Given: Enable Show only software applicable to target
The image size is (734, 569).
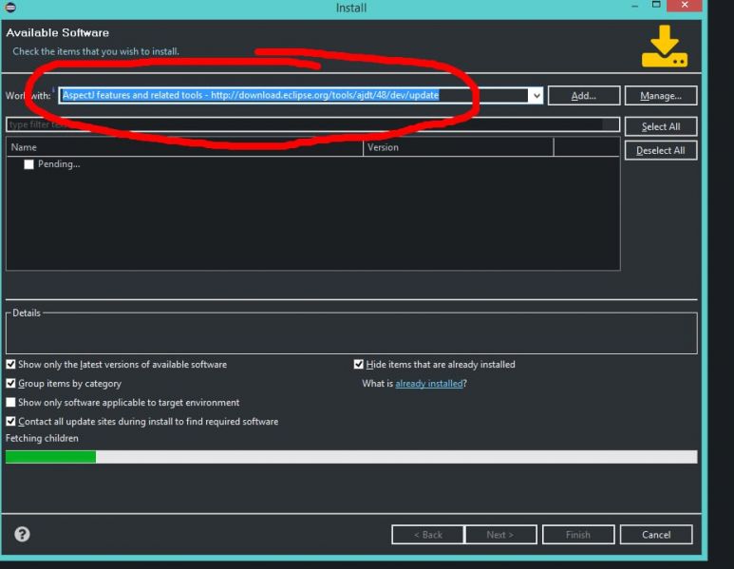Looking at the screenshot, I should click(10, 402).
